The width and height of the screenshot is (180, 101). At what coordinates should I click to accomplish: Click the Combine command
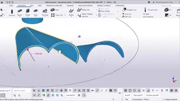148,17
